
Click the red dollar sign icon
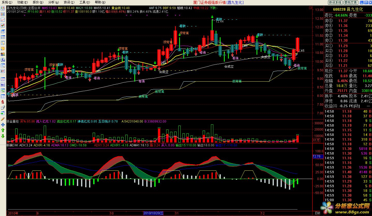[x=3, y=102]
